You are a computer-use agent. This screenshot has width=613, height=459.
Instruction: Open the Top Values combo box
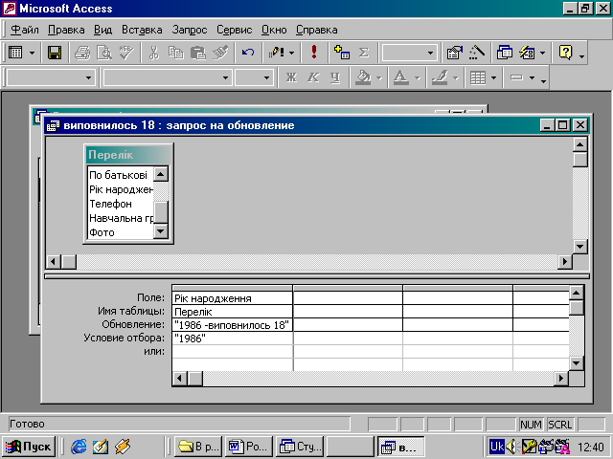(409, 53)
